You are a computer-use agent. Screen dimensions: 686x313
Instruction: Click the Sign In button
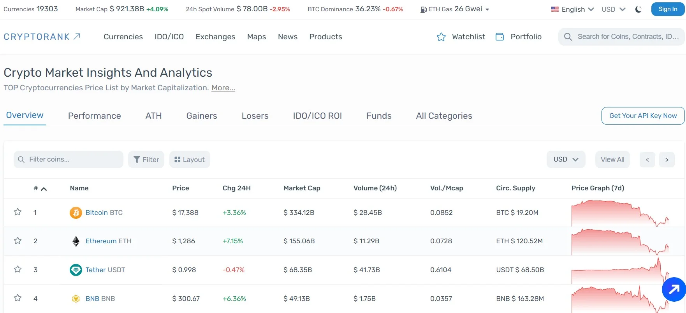(x=668, y=9)
